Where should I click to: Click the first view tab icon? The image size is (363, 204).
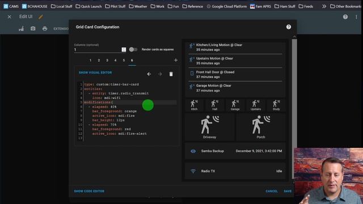pyautogui.click(x=22, y=28)
